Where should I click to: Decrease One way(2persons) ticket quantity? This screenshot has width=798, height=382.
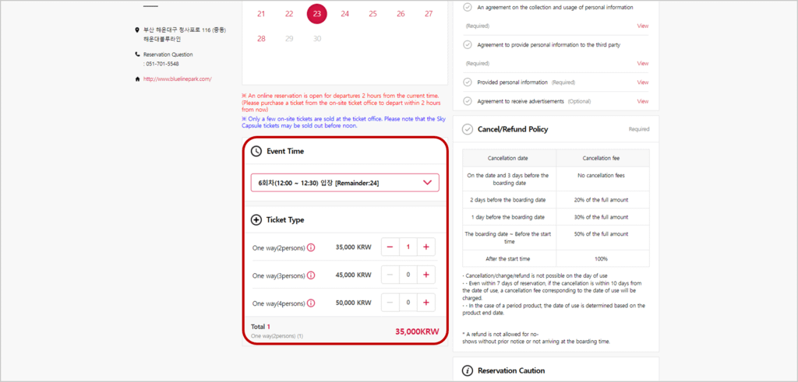pos(390,247)
